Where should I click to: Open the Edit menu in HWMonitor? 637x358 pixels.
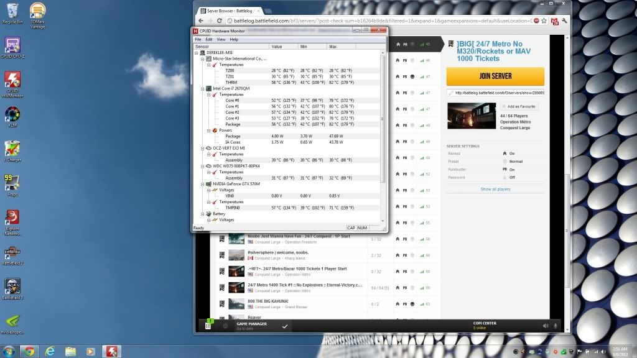(x=209, y=39)
